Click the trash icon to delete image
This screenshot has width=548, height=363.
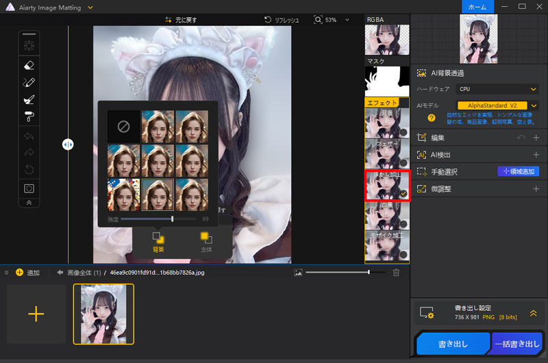tap(396, 273)
